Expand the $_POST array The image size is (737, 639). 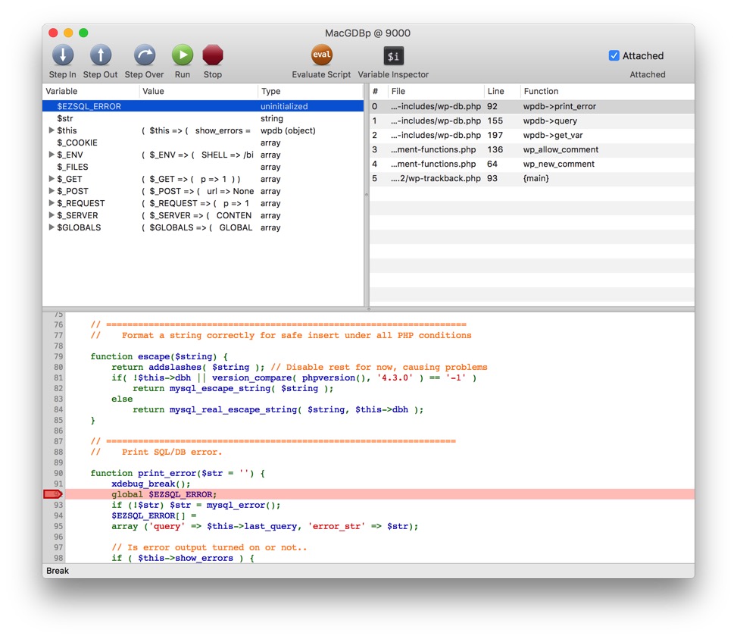(52, 191)
